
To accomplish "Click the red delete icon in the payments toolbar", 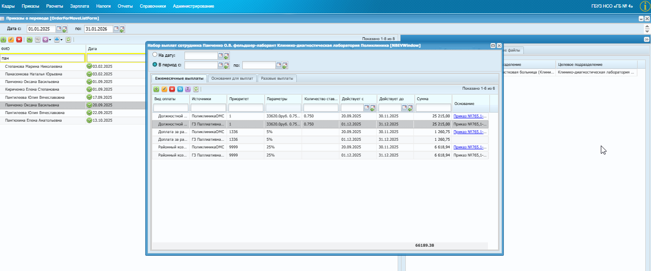I will (x=172, y=89).
